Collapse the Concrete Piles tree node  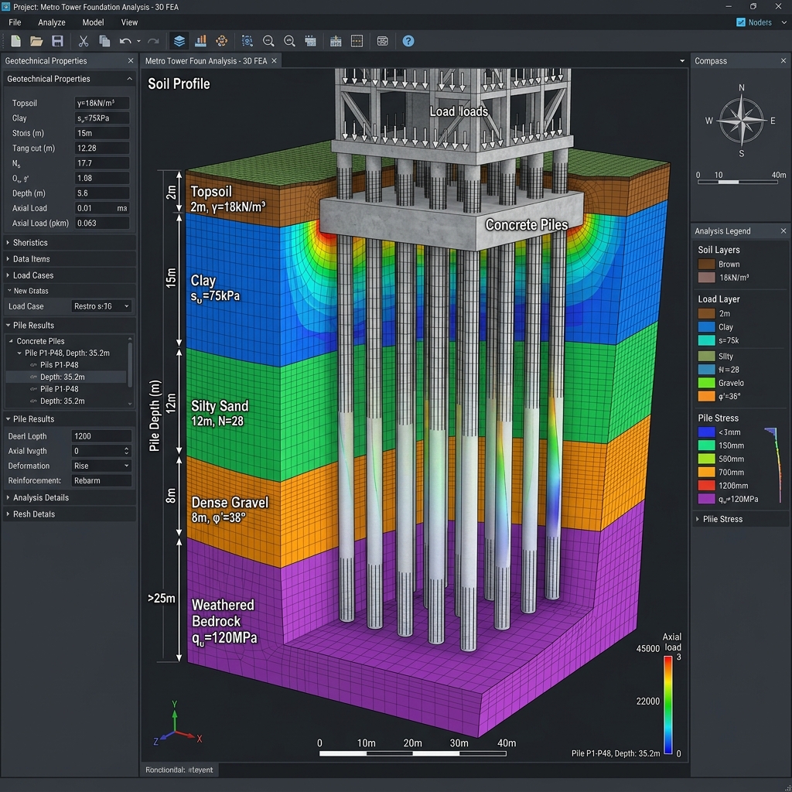point(11,341)
